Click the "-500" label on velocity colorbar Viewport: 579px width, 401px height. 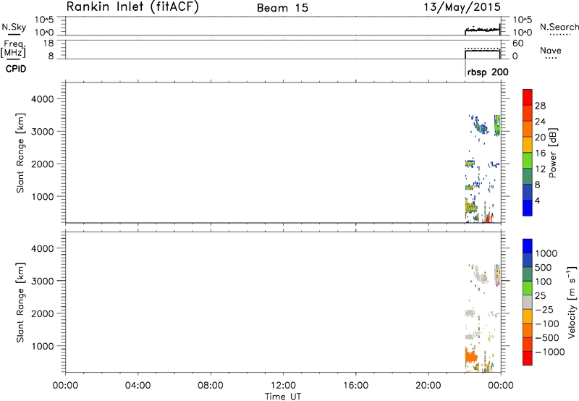point(547,338)
